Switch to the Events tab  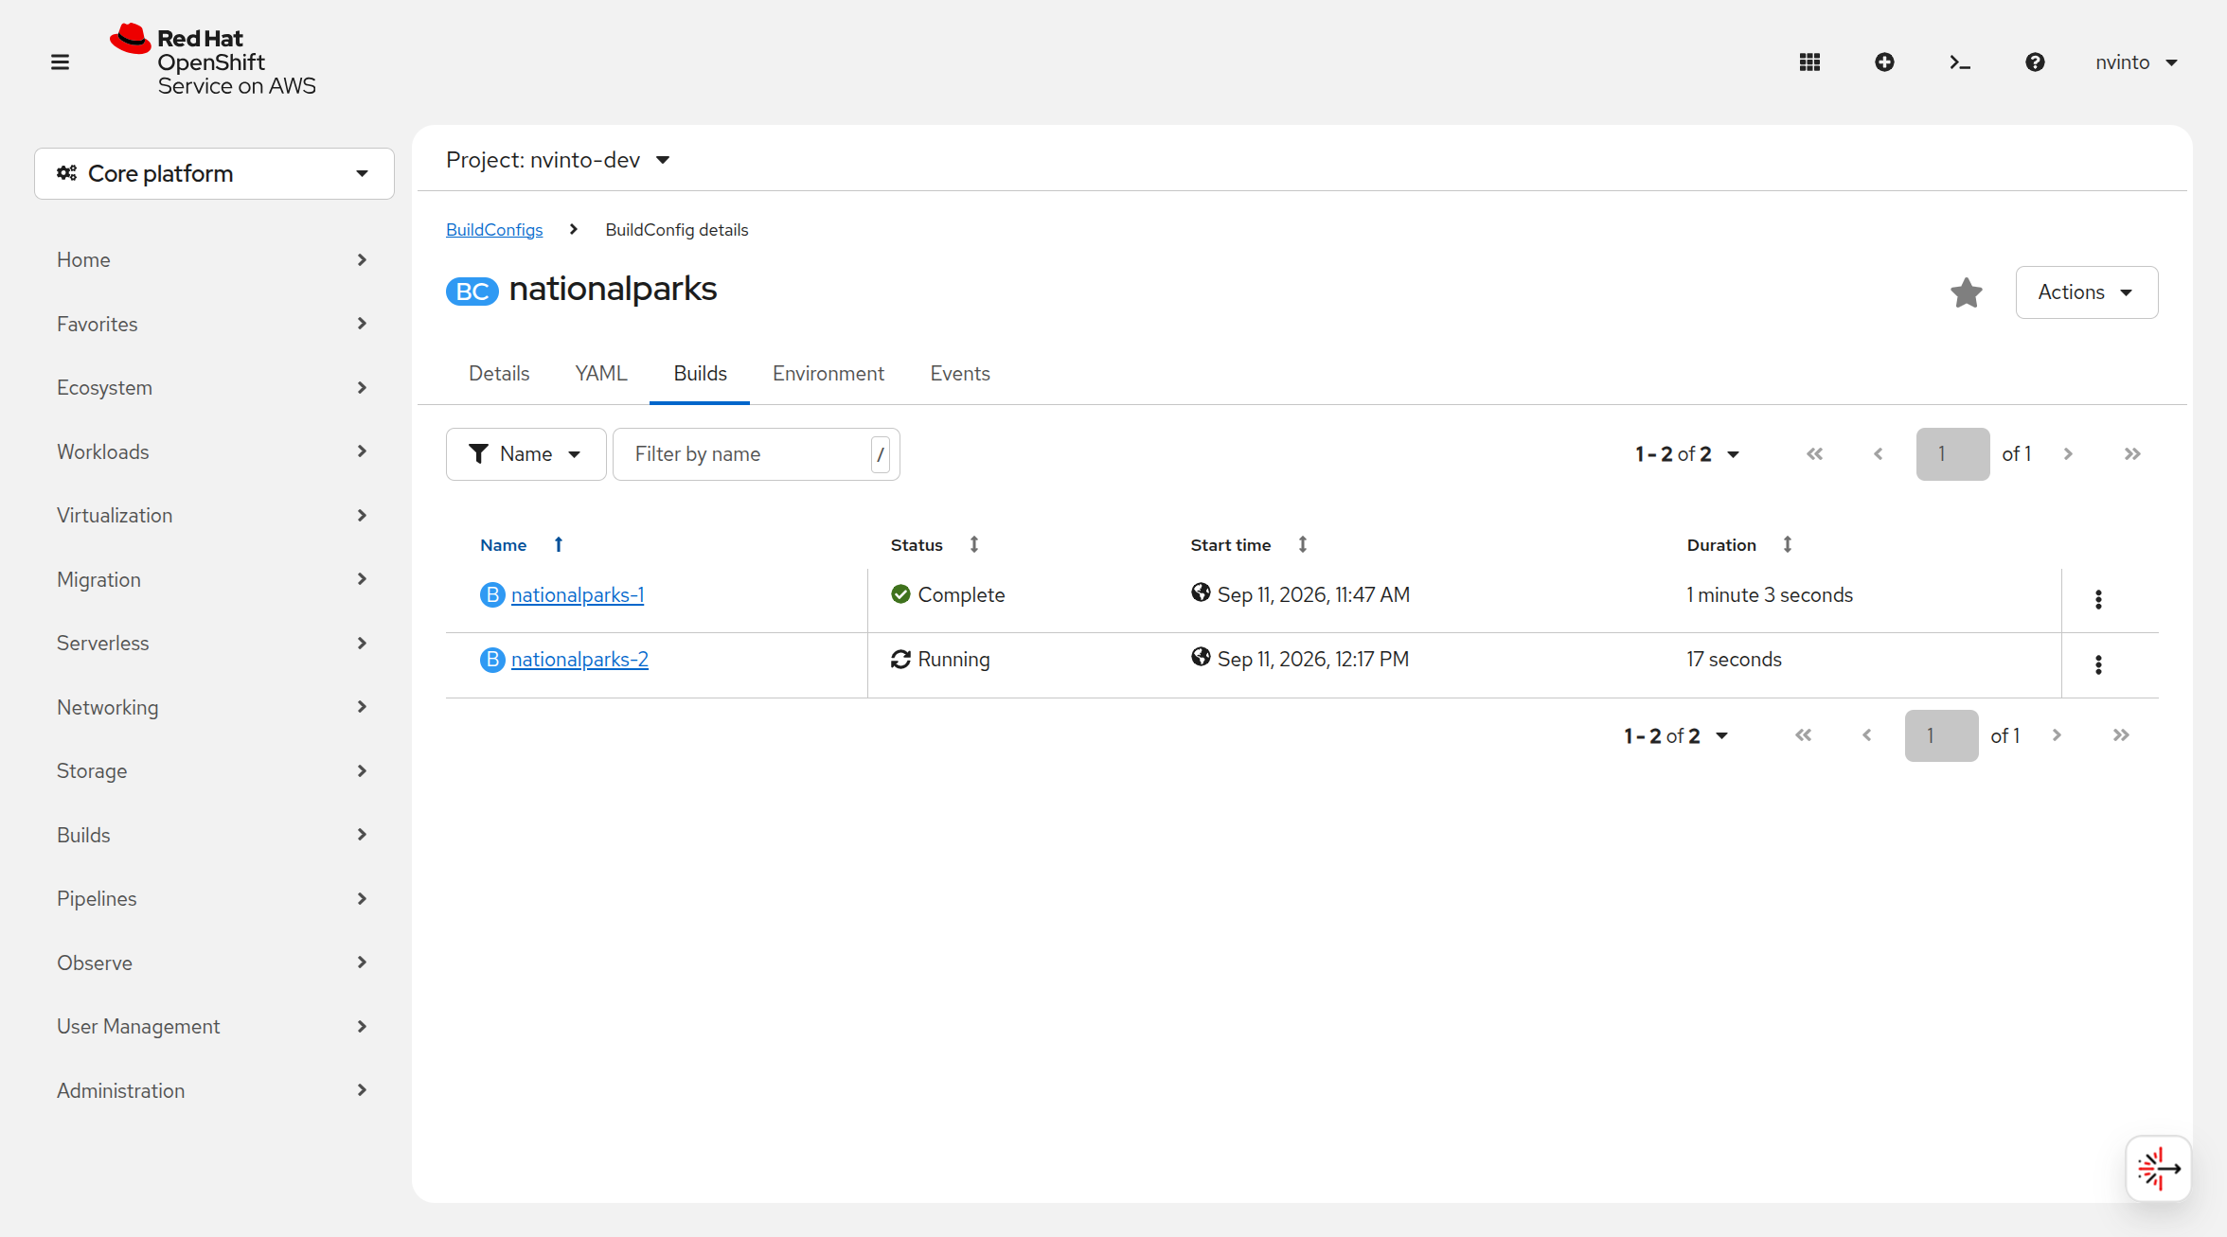pyautogui.click(x=959, y=374)
